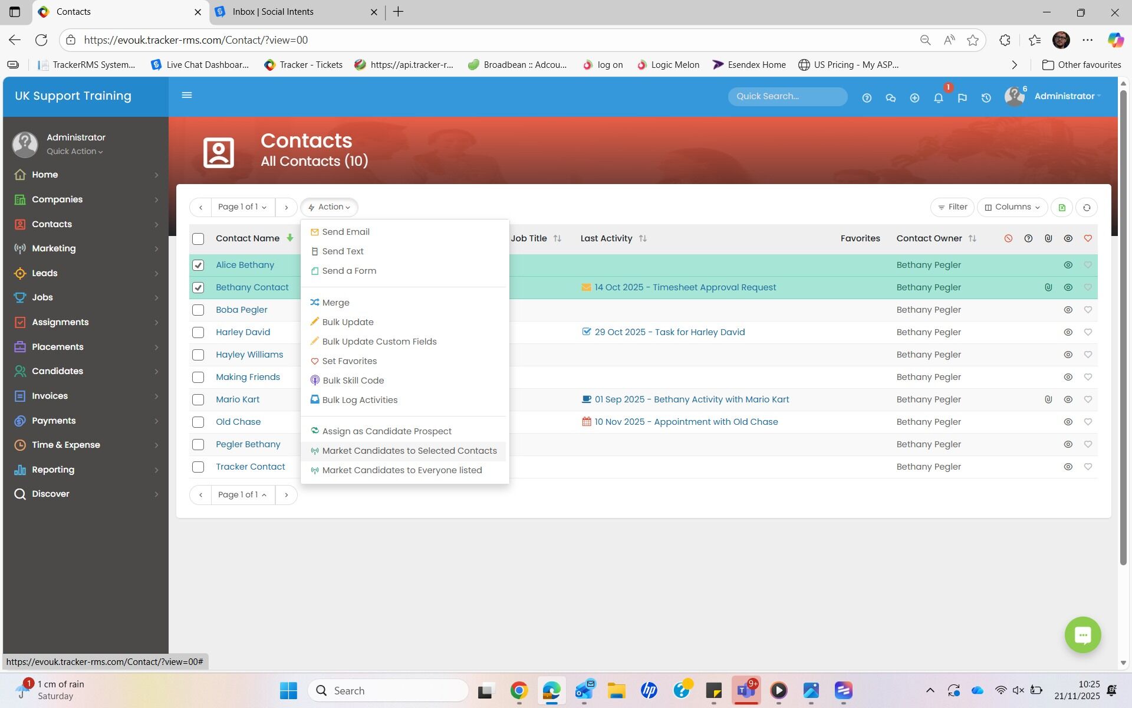Open the green live chat bubble
The width and height of the screenshot is (1132, 708).
1082,635
